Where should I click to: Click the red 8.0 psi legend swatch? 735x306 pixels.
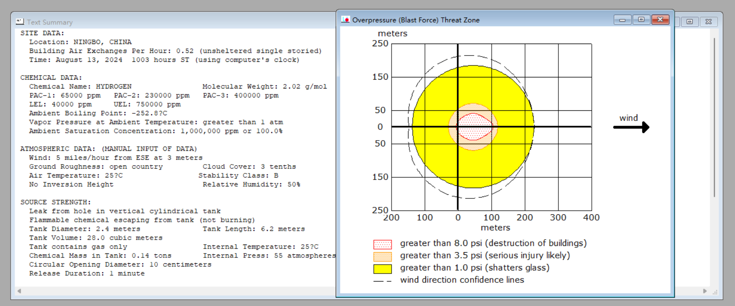point(383,245)
